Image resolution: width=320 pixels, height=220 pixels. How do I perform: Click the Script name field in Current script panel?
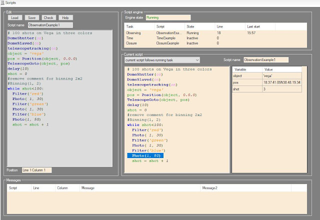point(266,60)
